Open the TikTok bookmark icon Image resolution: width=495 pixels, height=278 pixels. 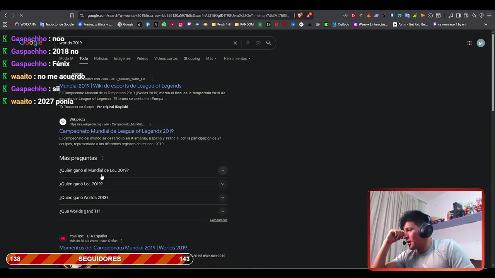[x=140, y=24]
